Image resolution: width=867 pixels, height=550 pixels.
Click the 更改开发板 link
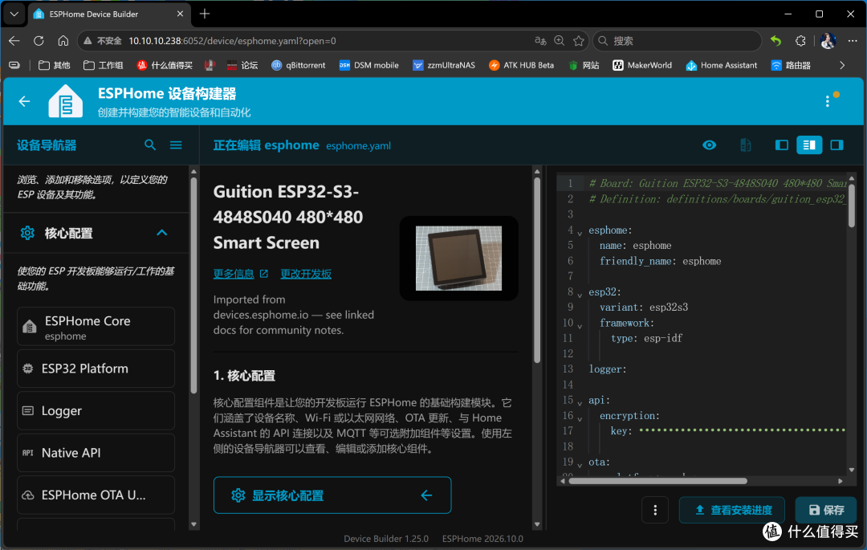point(306,274)
